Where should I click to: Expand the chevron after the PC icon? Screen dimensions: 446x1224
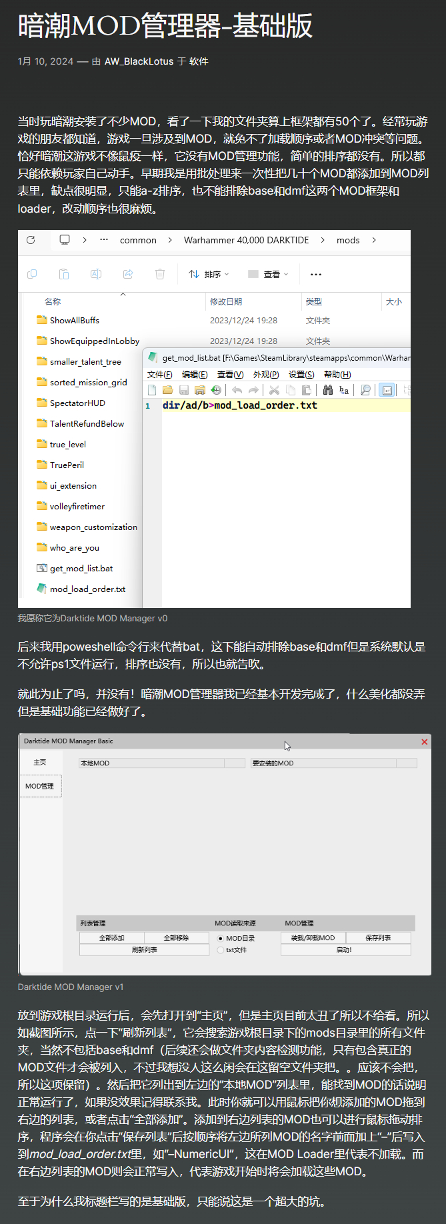click(x=85, y=240)
